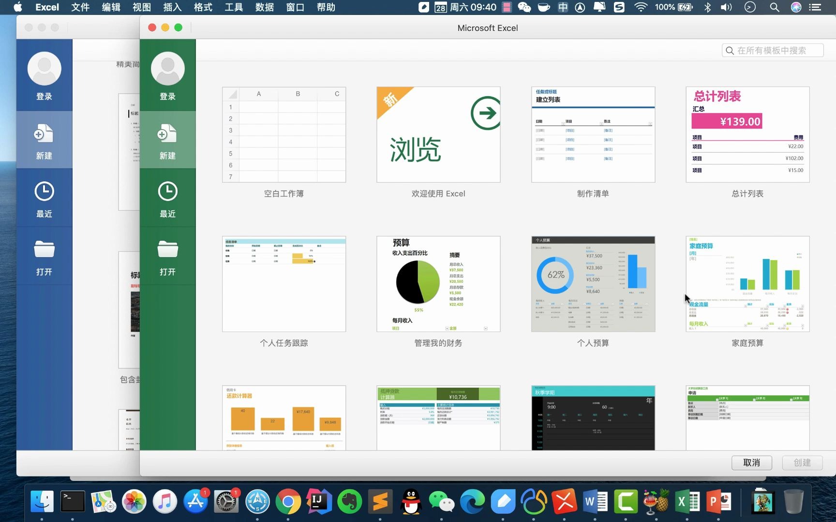Open Photos from the Dock
This screenshot has height=522, width=836.
click(x=134, y=502)
